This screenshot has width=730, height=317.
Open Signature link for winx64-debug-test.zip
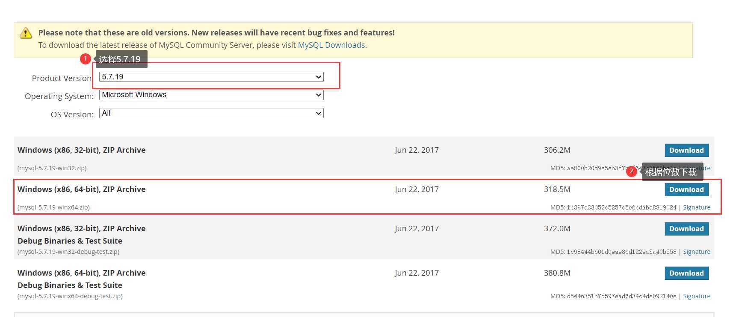[697, 296]
